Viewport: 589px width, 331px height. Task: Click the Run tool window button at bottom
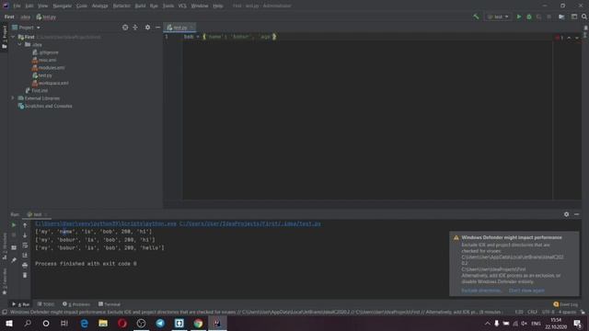click(20, 304)
